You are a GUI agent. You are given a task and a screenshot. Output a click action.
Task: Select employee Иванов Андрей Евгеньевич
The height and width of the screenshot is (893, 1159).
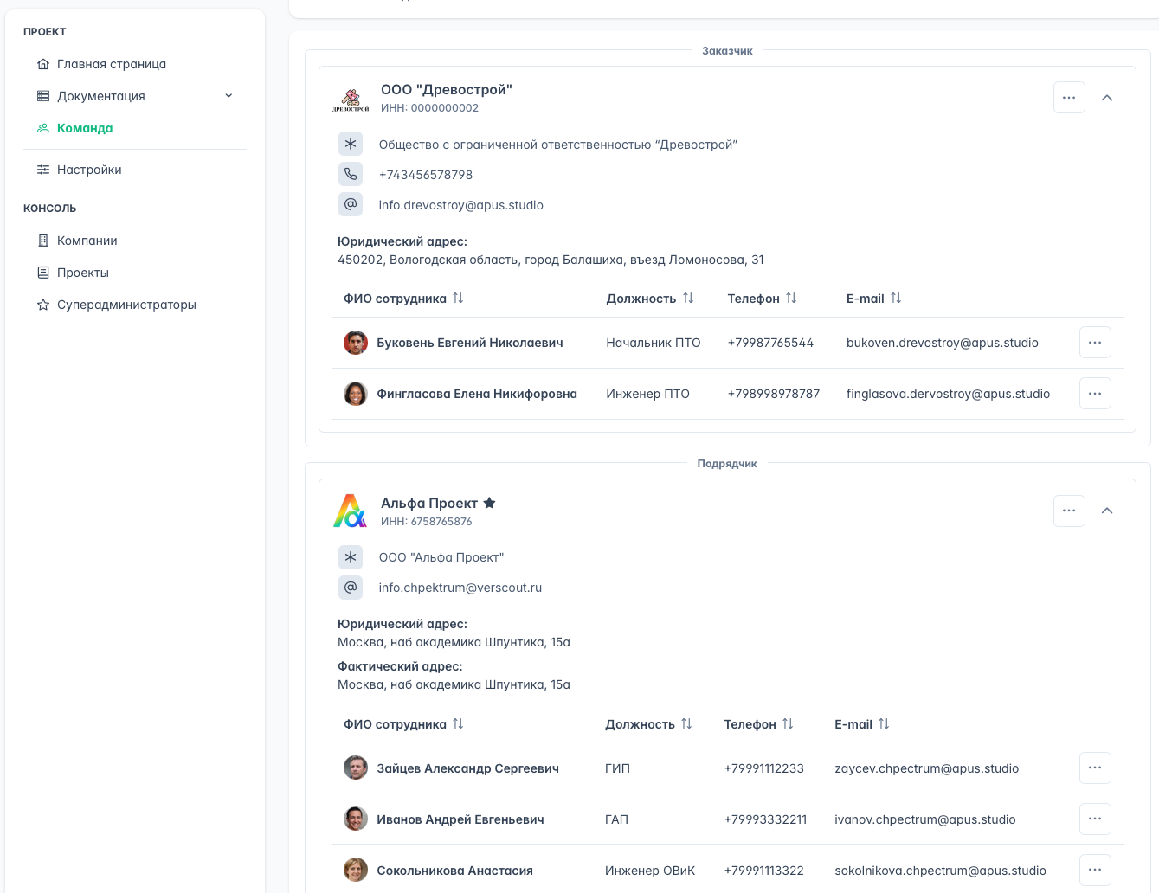click(460, 819)
